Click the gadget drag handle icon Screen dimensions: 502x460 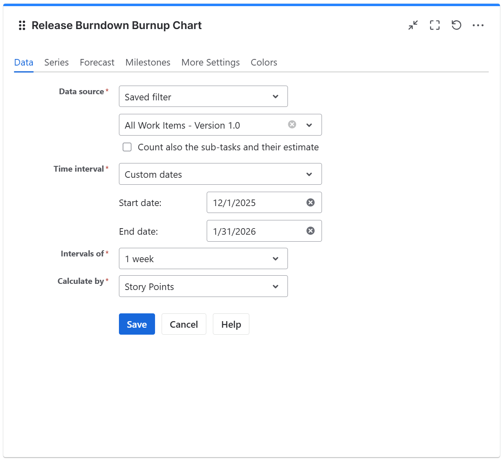[x=21, y=25]
